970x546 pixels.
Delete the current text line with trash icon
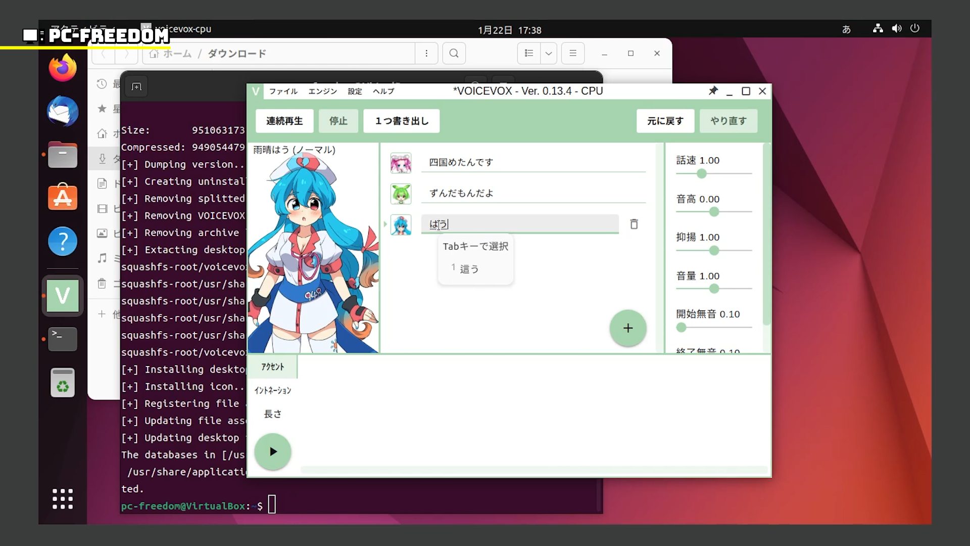click(634, 224)
